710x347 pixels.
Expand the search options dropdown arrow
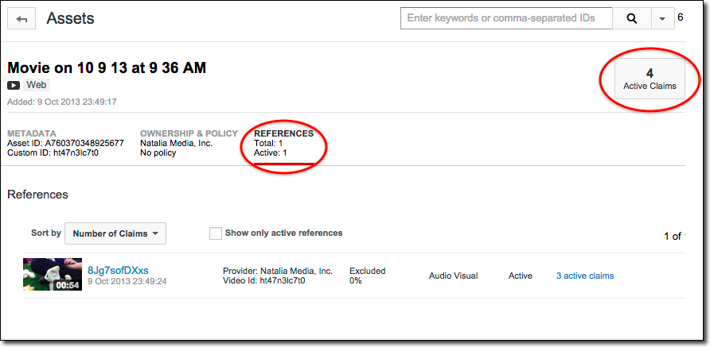point(662,18)
